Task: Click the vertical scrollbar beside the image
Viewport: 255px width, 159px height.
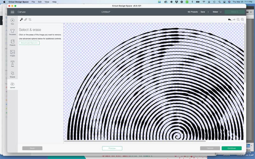Action: coord(245,53)
